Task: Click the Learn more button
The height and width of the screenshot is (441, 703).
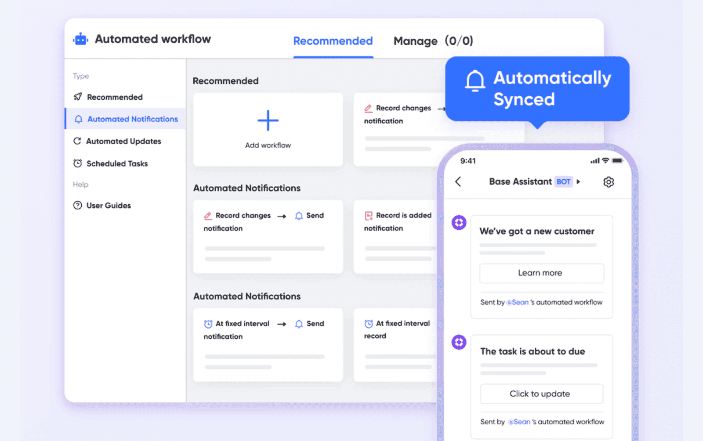Action: coord(541,273)
